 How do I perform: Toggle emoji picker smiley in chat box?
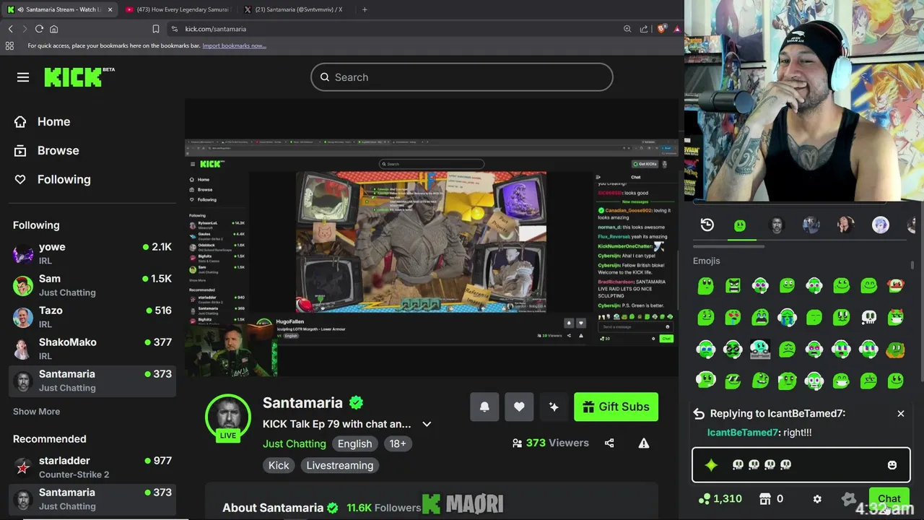pyautogui.click(x=892, y=465)
